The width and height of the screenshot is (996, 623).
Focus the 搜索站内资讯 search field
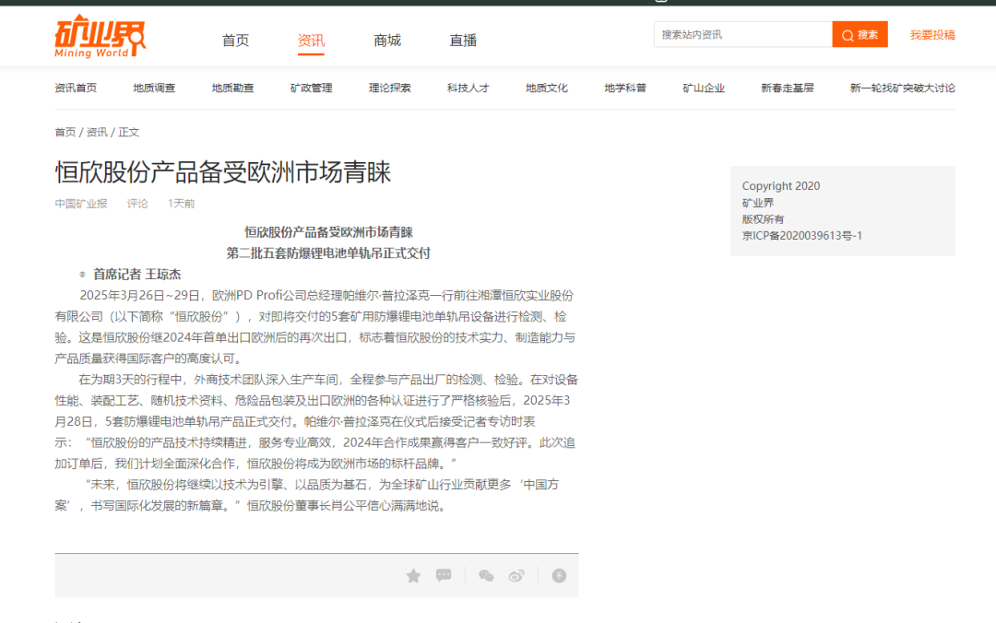point(742,35)
